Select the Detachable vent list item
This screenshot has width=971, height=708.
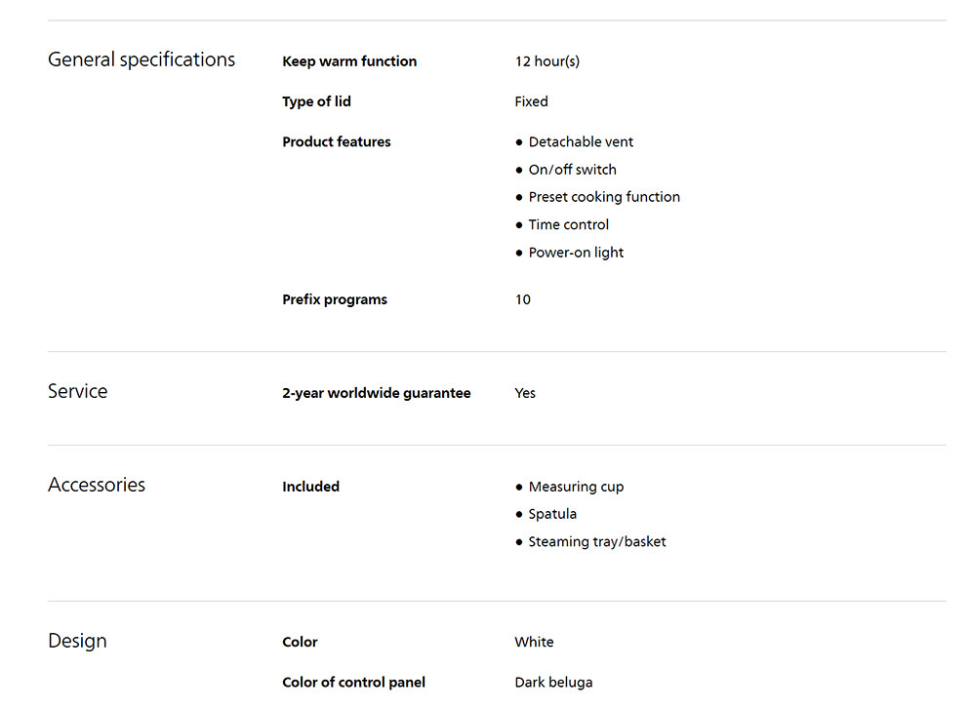581,142
